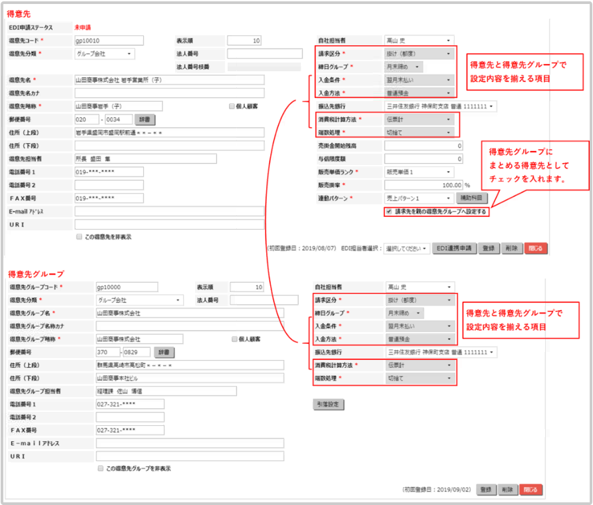Image resolution: width=593 pixels, height=505 pixels.
Task: Focus the 売掛金開始残高 input field
Action: click(423, 146)
